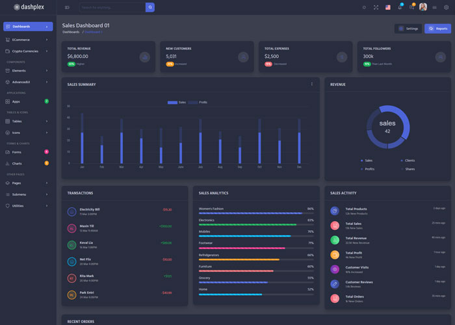Click the Settings button near Reports

408,29
